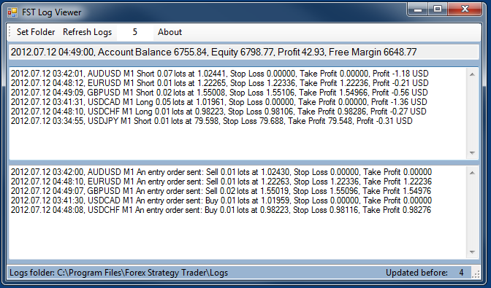Open the About item
The image size is (491, 288).
click(170, 32)
